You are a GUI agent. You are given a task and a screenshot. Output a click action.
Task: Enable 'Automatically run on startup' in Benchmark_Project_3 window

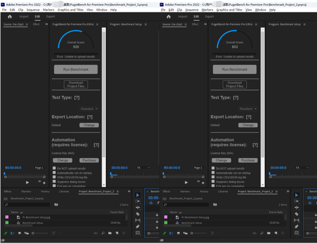pyautogui.click(x=54, y=172)
